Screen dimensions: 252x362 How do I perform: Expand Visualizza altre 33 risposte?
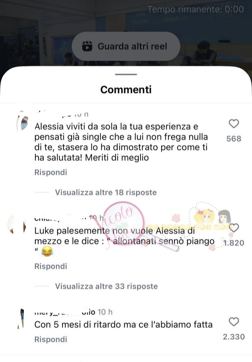coord(106,286)
